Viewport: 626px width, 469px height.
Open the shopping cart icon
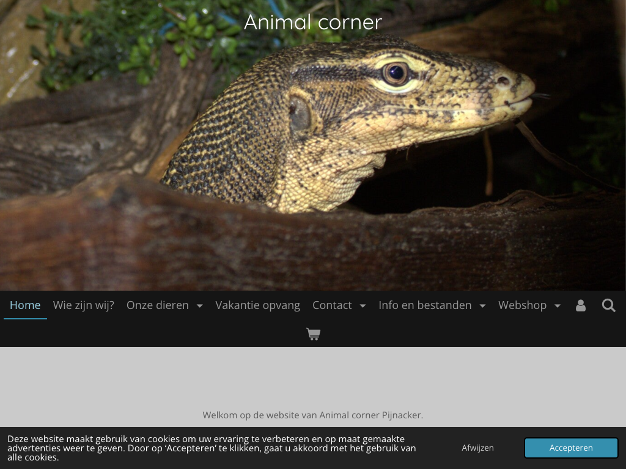click(313, 334)
